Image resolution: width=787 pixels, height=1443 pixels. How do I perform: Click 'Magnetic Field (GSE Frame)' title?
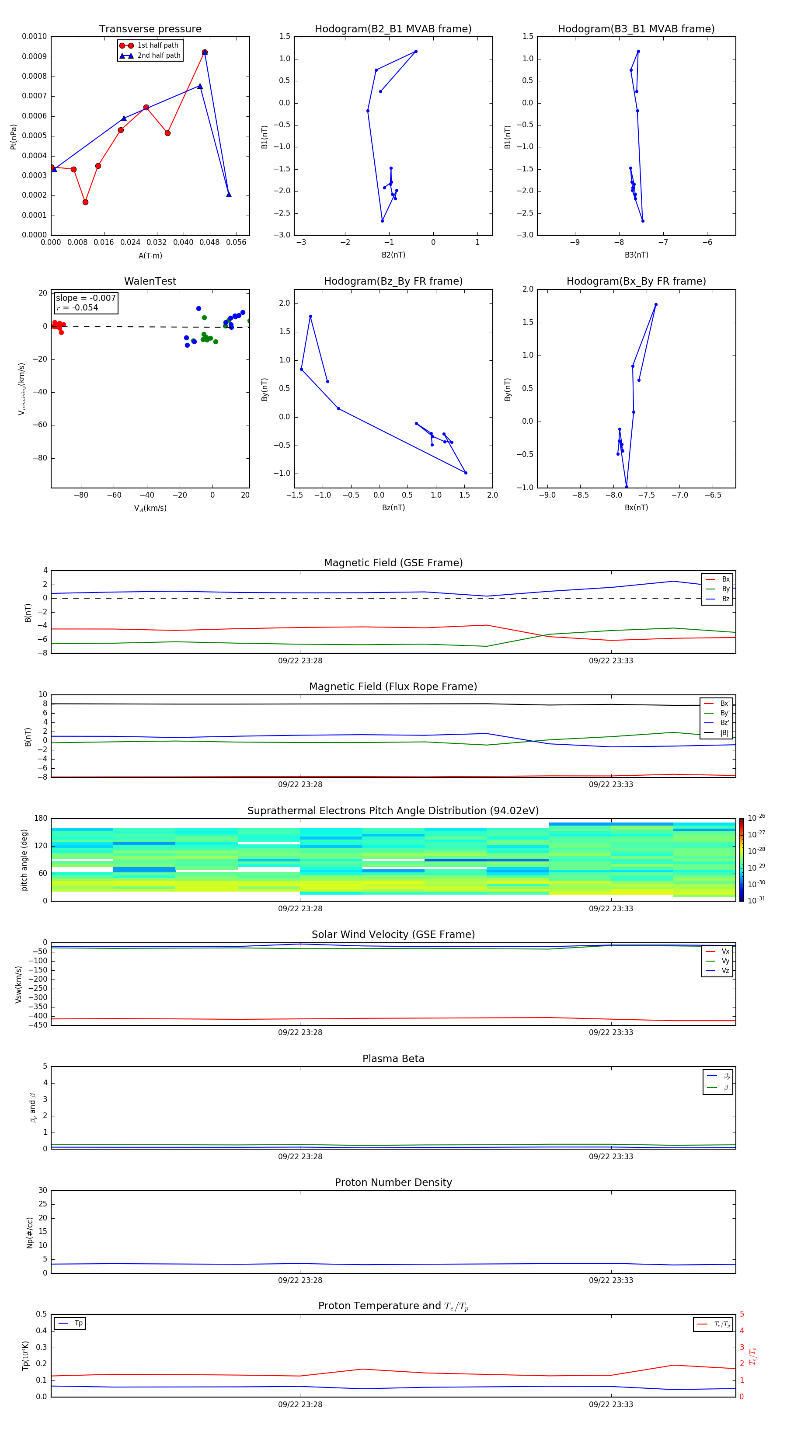point(393,563)
